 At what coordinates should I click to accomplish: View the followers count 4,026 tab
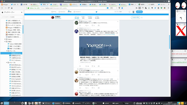tap(90, 17)
